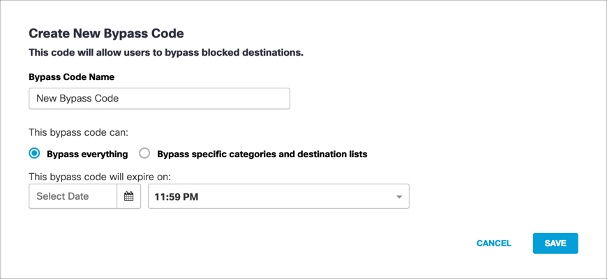Select the Bypass everything radio button
607x279 pixels.
[x=34, y=154]
